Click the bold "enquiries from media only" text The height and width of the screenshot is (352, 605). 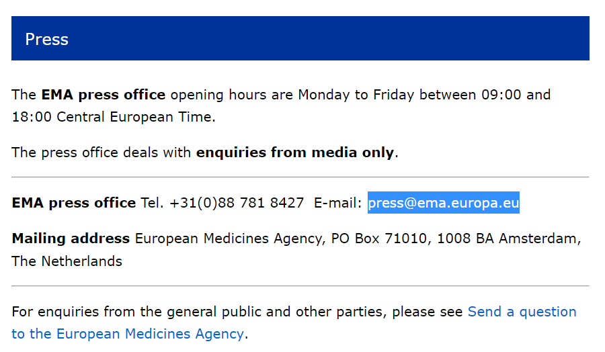click(294, 152)
